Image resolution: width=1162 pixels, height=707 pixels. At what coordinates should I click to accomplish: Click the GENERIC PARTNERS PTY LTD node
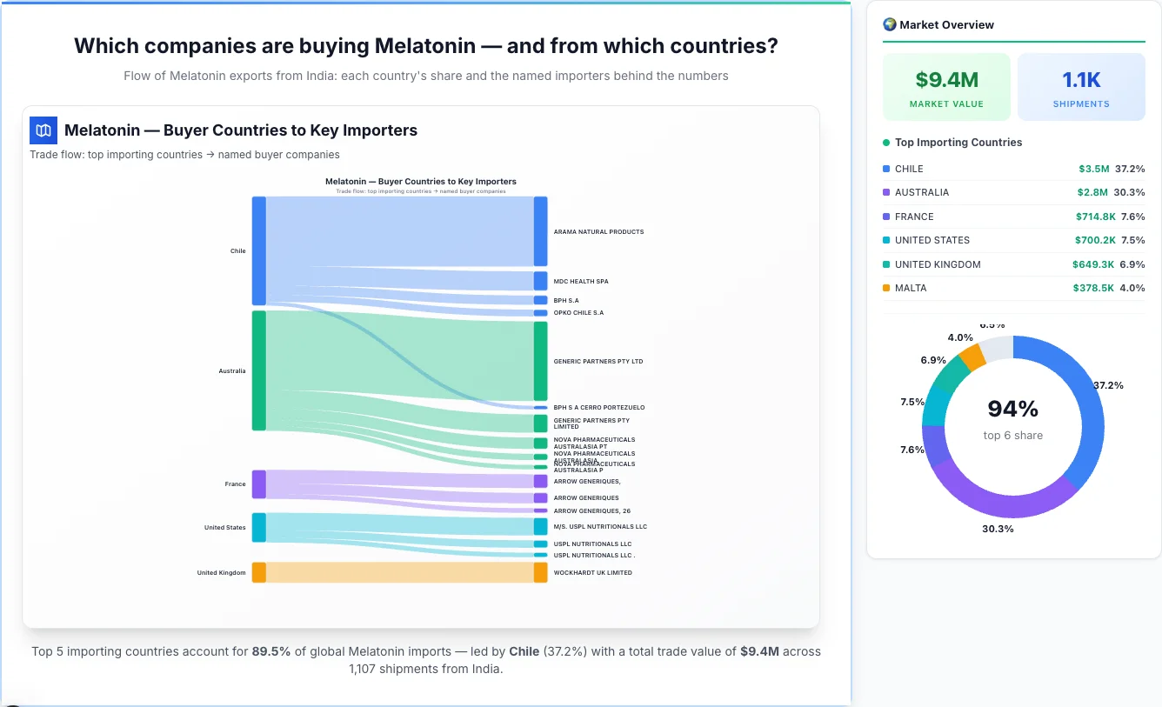[540, 360]
